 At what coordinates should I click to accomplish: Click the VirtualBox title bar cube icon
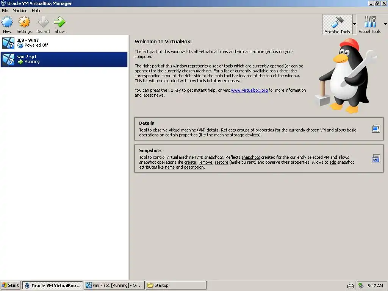click(x=3, y=3)
